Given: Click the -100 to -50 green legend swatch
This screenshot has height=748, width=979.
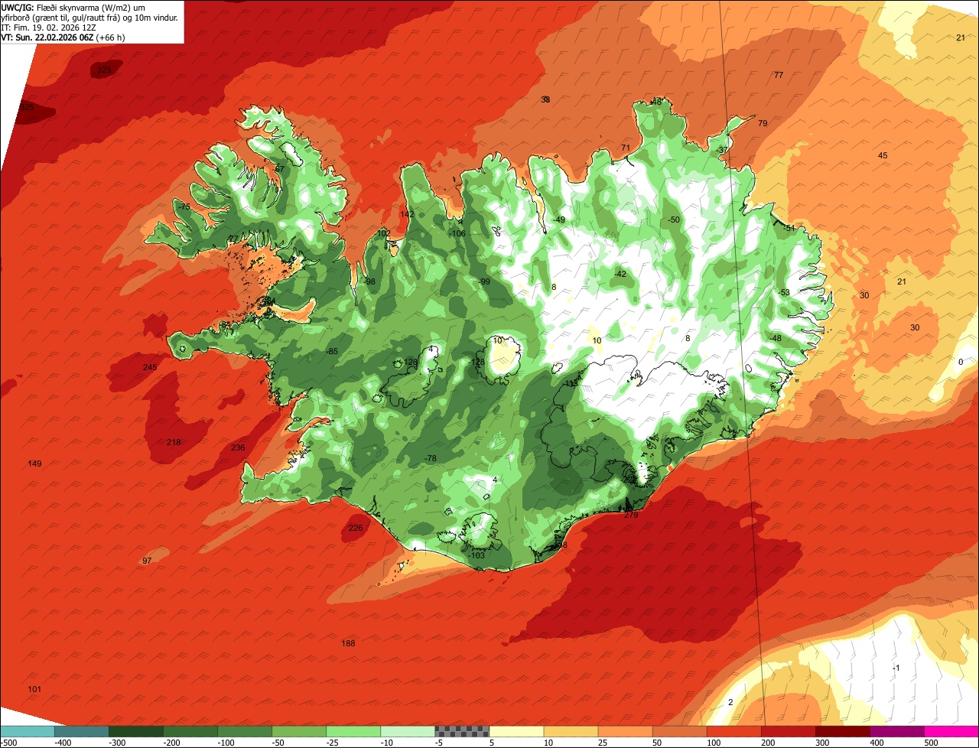Looking at the screenshot, I should (x=245, y=731).
